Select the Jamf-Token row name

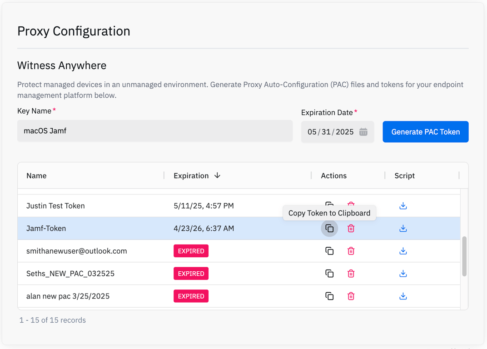[46, 229]
